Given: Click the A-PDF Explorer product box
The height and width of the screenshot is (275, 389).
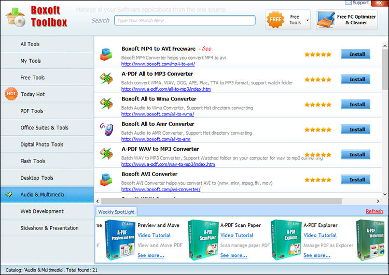Looking at the screenshot, I should (286, 240).
